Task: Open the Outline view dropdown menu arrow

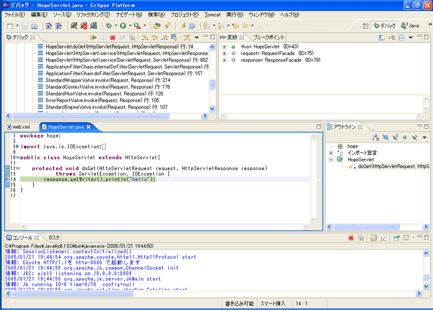Action: (x=424, y=137)
